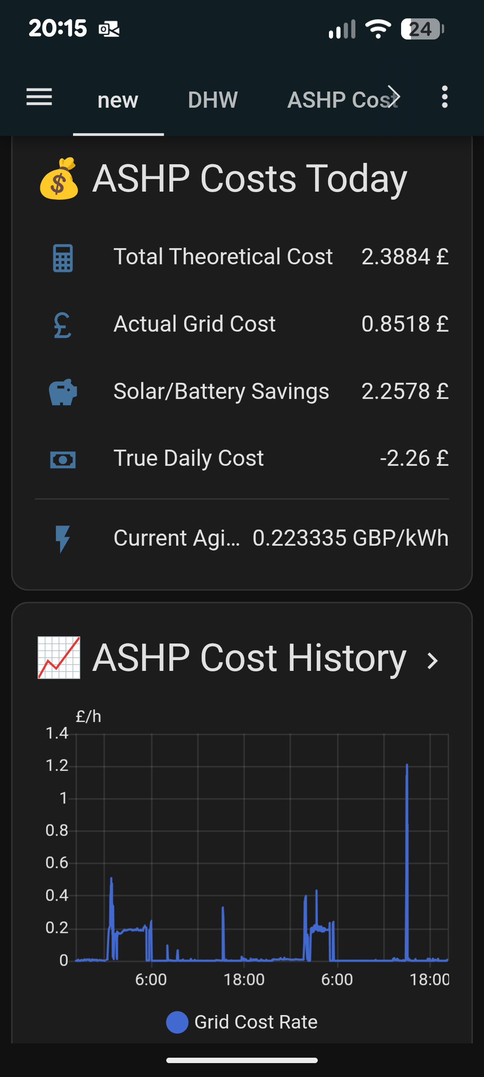Open the three-dot overflow menu

coord(444,97)
